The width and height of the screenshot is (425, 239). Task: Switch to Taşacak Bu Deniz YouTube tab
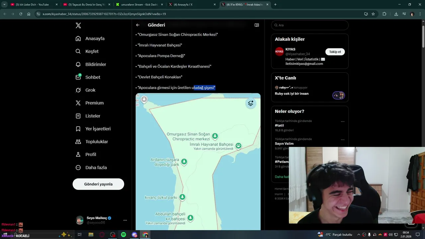pyautogui.click(x=87, y=5)
